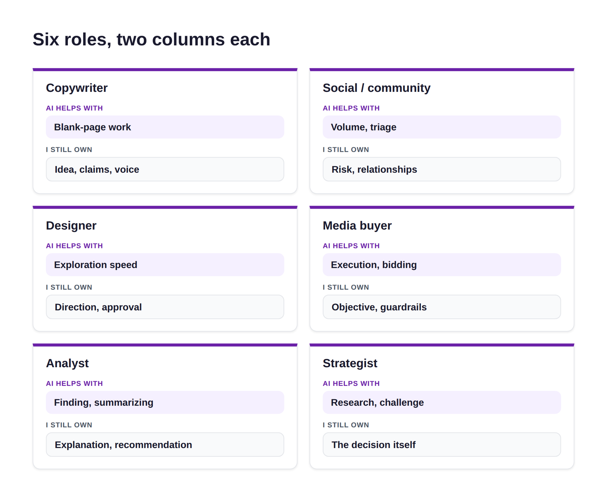This screenshot has width=607, height=478.
Task: Click 'AI HELPS WITH' label in Designer card
Action: [74, 246]
